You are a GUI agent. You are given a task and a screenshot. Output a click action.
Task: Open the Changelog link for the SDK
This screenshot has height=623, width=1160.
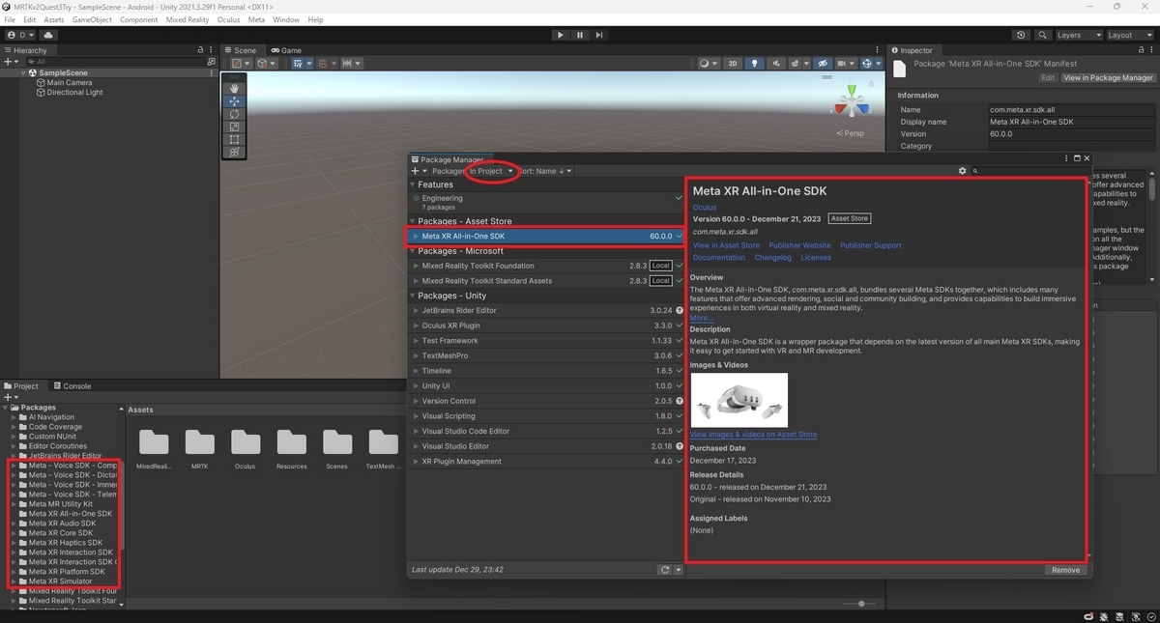772,257
